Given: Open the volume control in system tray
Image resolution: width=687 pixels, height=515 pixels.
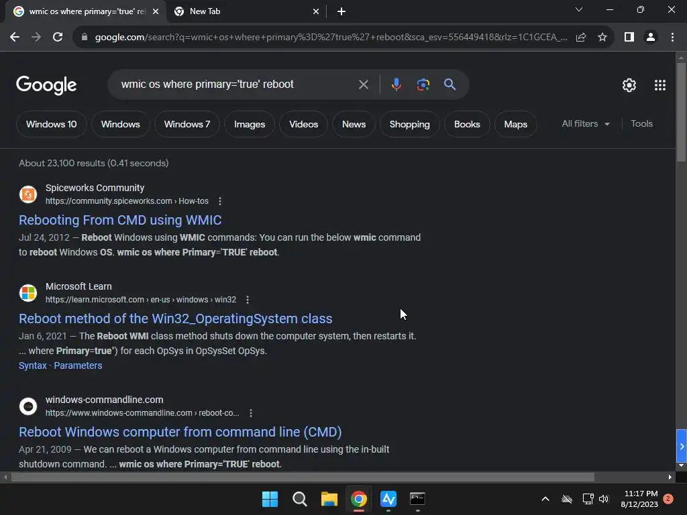Looking at the screenshot, I should (x=604, y=499).
